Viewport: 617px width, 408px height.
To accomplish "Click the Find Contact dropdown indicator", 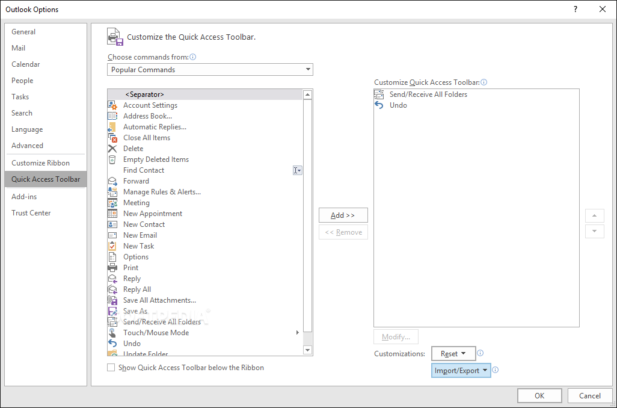I will coord(298,170).
